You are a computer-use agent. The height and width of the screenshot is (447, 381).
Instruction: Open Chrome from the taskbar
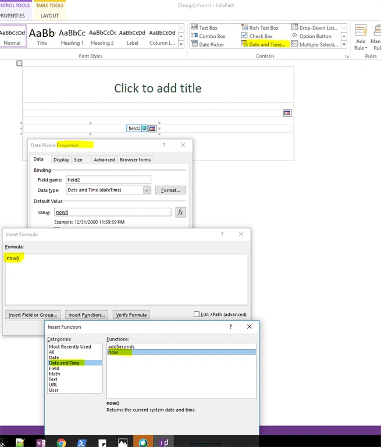coord(61,442)
